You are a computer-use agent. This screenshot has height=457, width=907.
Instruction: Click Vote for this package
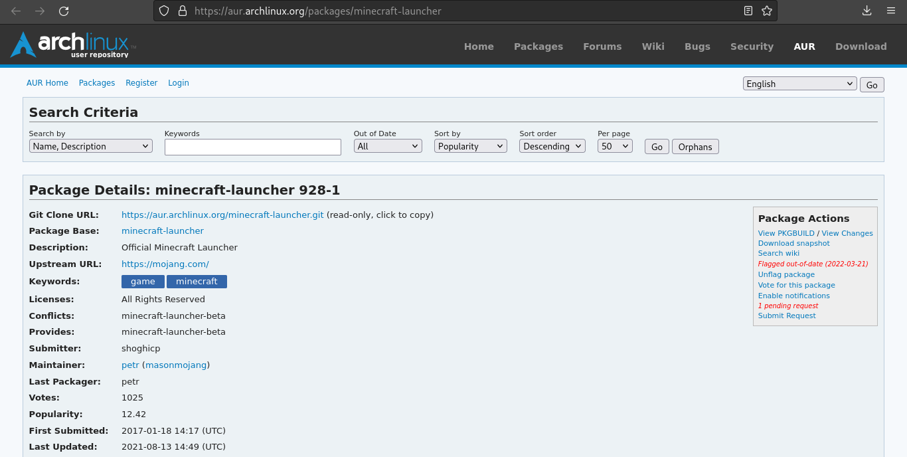tap(797, 285)
